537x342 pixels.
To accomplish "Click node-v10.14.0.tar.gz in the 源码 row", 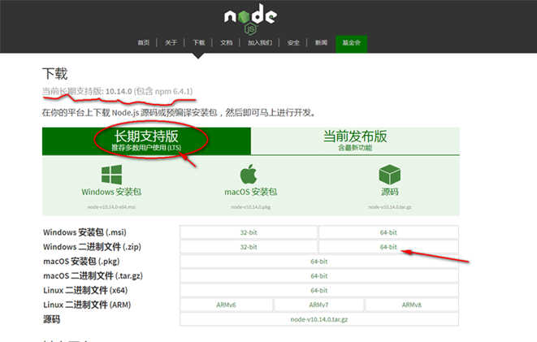I will [319, 319].
